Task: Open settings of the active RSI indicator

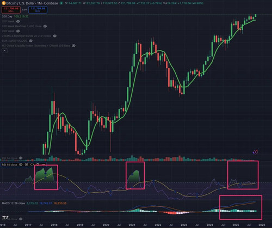Action: point(27,164)
